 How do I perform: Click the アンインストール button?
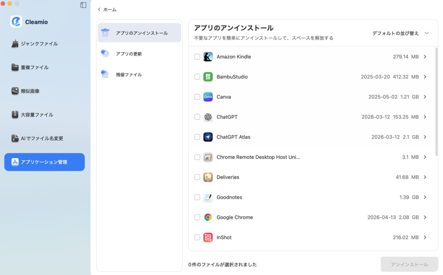coord(409,264)
